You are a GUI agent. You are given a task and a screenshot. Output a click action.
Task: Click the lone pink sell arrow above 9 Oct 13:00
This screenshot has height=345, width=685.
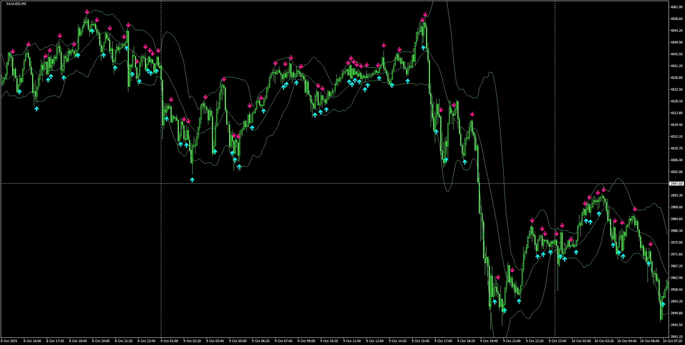pos(384,45)
